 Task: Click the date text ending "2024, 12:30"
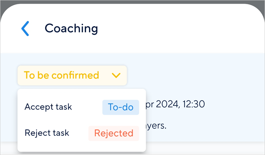click(x=178, y=104)
